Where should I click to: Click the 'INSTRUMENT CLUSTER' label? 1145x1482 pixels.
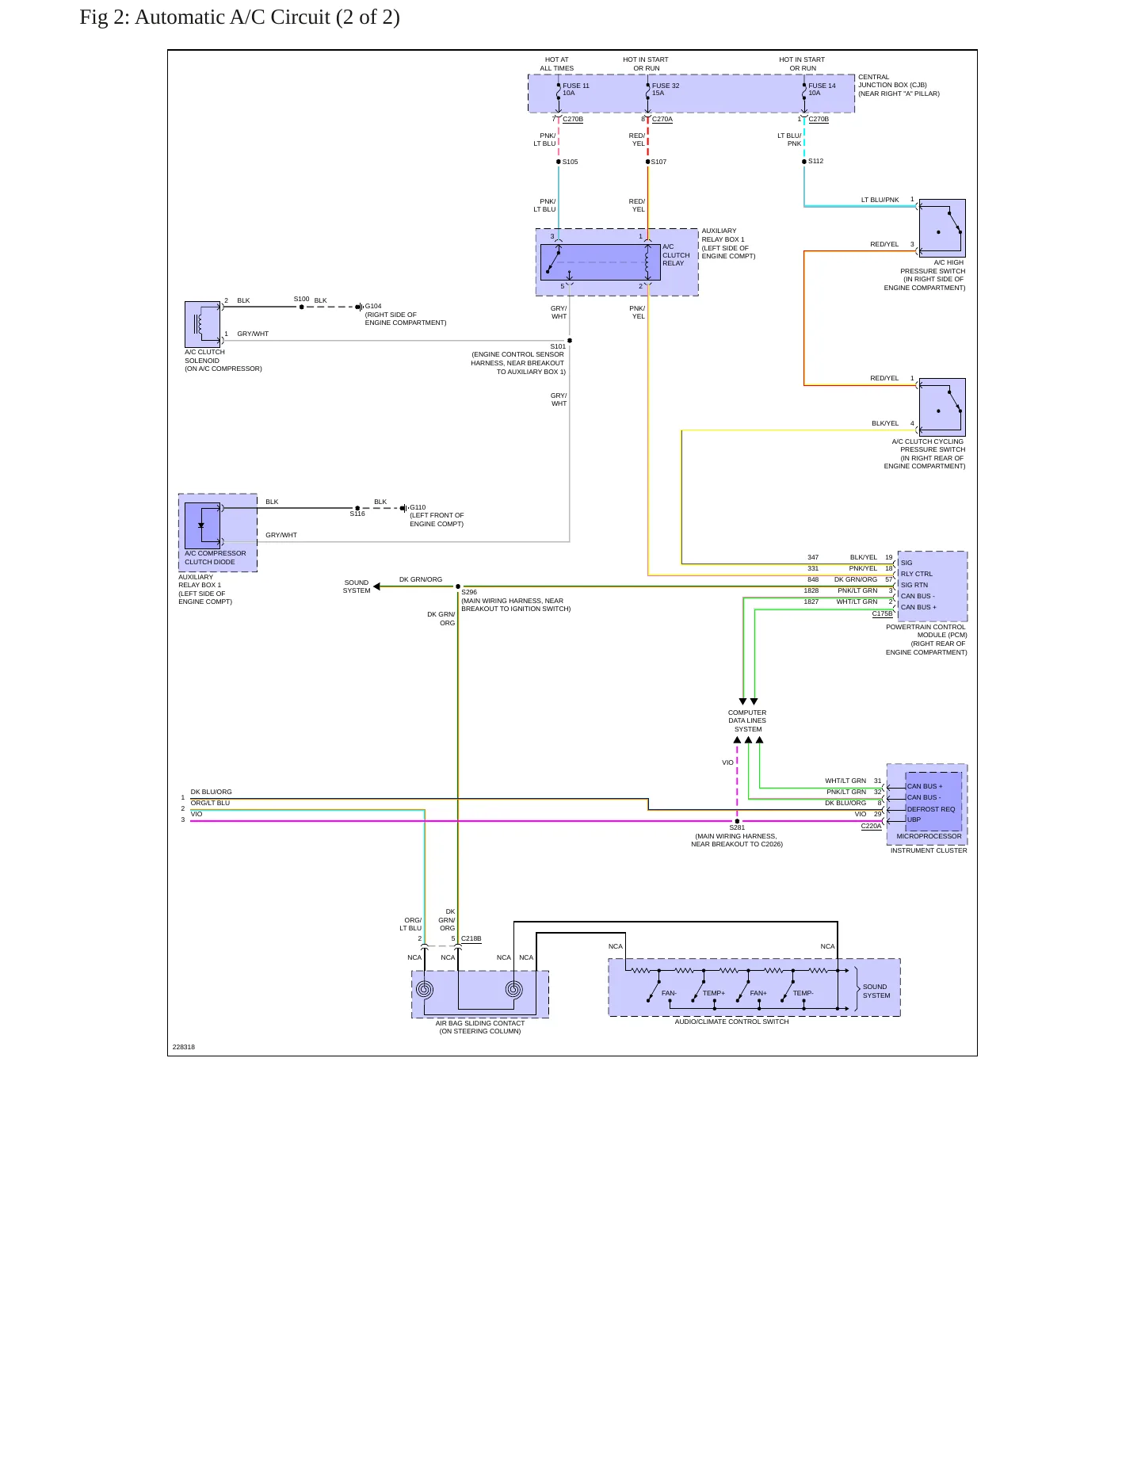tap(929, 851)
